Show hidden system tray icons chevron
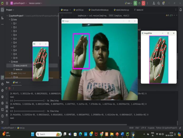183x138 pixels. point(144,134)
